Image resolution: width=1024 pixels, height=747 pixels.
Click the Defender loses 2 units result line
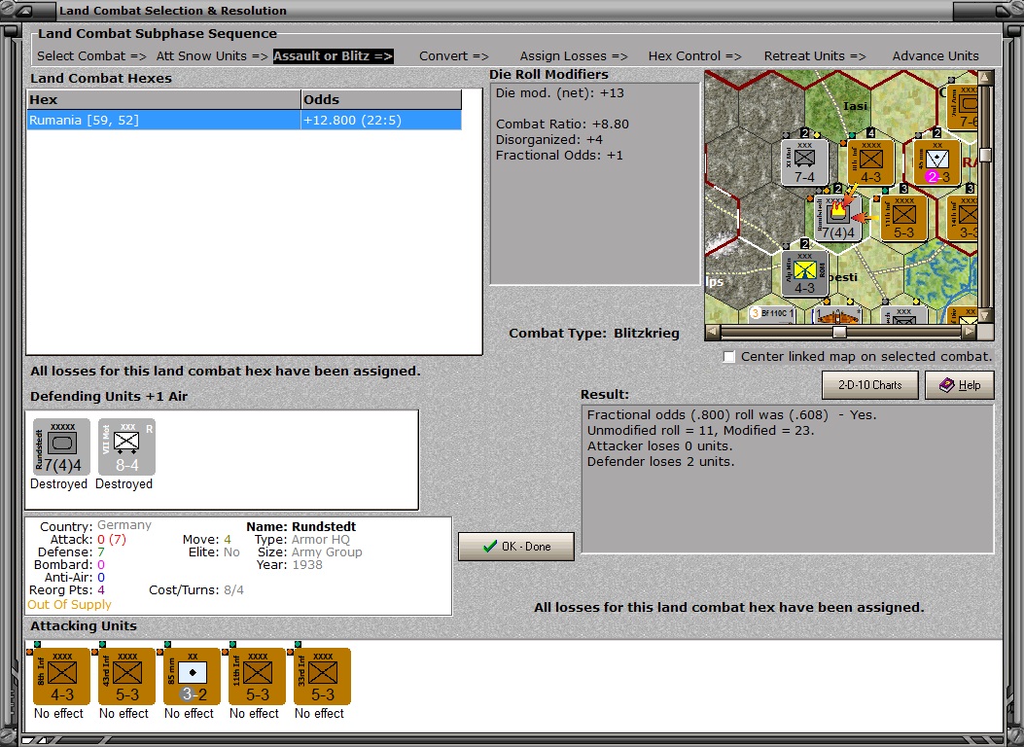pyautogui.click(x=661, y=462)
